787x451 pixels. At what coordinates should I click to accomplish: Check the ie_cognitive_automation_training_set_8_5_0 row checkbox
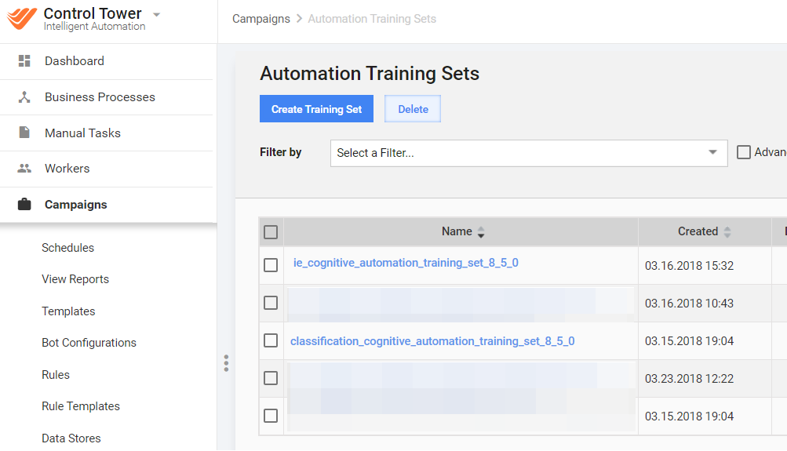tap(271, 265)
